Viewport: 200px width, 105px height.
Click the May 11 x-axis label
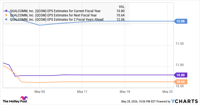(x=82, y=92)
